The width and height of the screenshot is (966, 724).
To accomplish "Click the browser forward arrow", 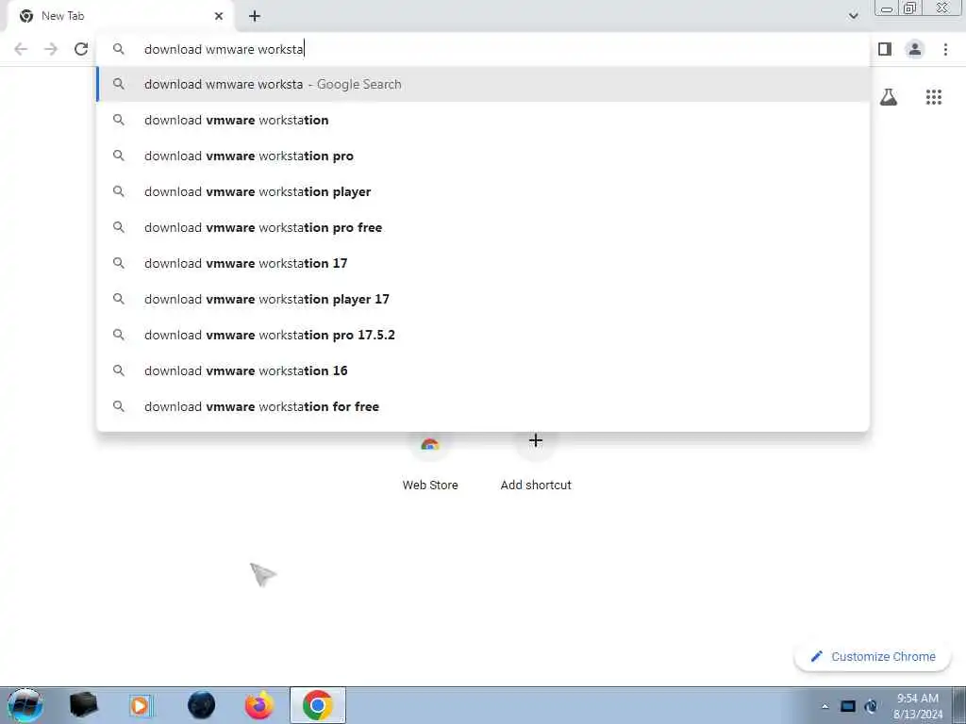I will tap(51, 49).
